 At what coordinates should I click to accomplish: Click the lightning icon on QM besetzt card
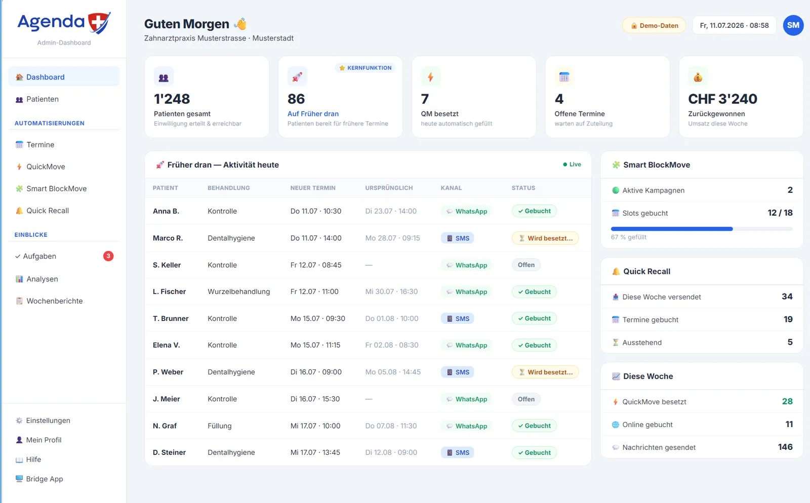tap(431, 77)
